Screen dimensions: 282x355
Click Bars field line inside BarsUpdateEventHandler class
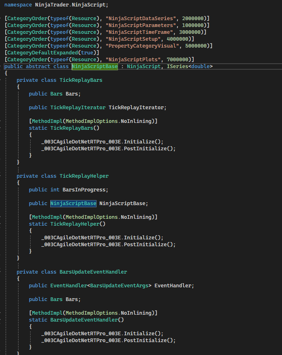pyautogui.click(x=55, y=299)
